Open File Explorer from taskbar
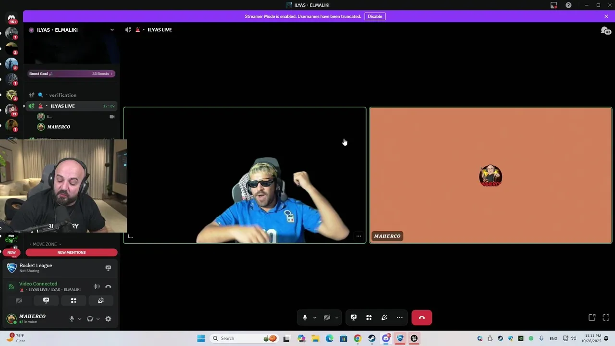This screenshot has height=346, width=615. (x=315, y=338)
